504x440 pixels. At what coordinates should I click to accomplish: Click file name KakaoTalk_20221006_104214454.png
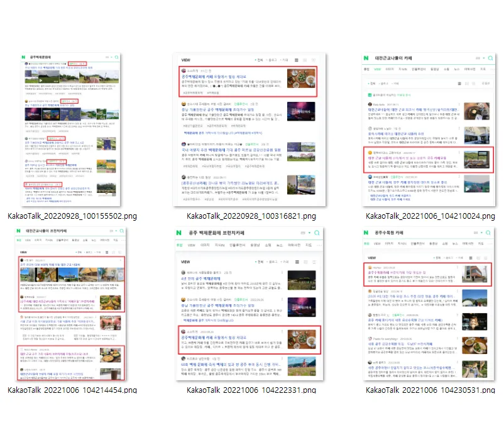click(72, 390)
